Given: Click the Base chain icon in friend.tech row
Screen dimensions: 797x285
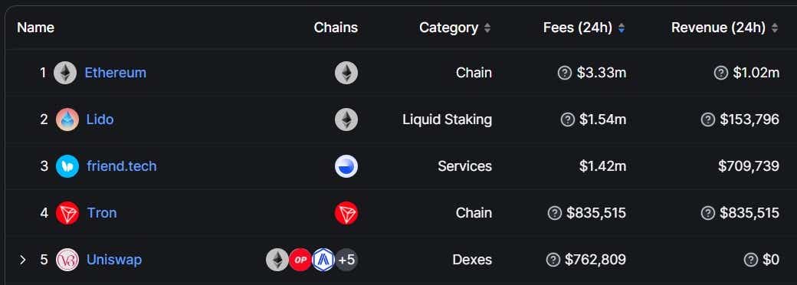Looking at the screenshot, I should point(346,166).
